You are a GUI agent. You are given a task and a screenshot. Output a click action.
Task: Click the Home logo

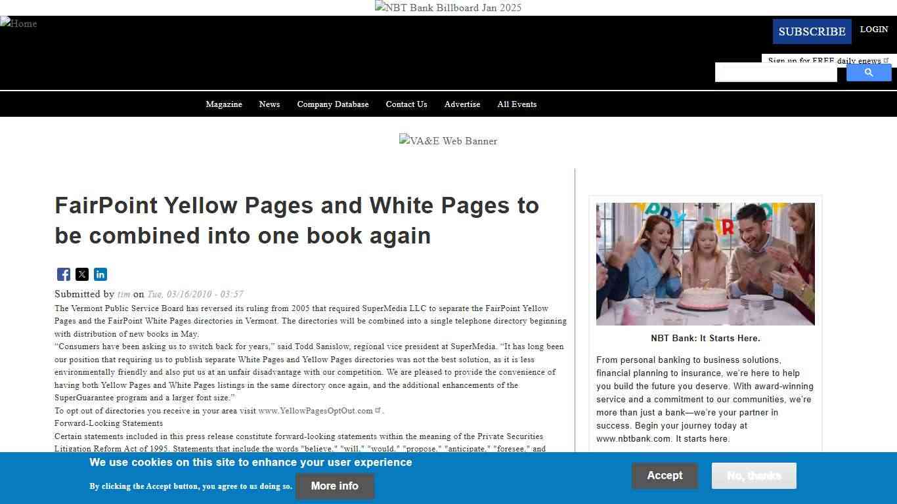19,24
